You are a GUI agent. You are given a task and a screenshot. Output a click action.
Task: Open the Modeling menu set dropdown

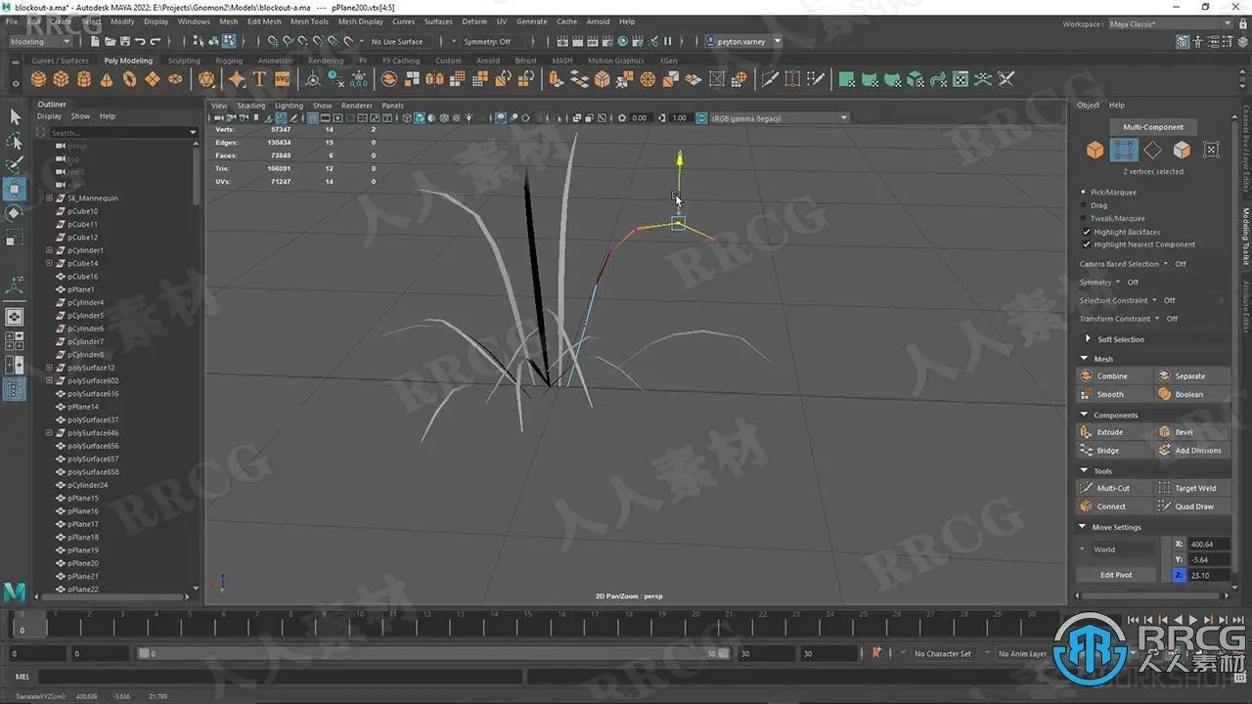pos(39,42)
